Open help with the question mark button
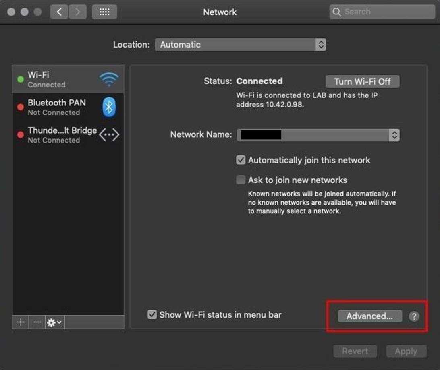The width and height of the screenshot is (440, 370). pyautogui.click(x=414, y=316)
